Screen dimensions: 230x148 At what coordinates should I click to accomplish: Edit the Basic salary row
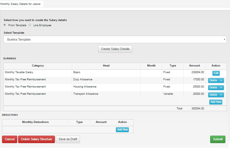tap(216, 73)
